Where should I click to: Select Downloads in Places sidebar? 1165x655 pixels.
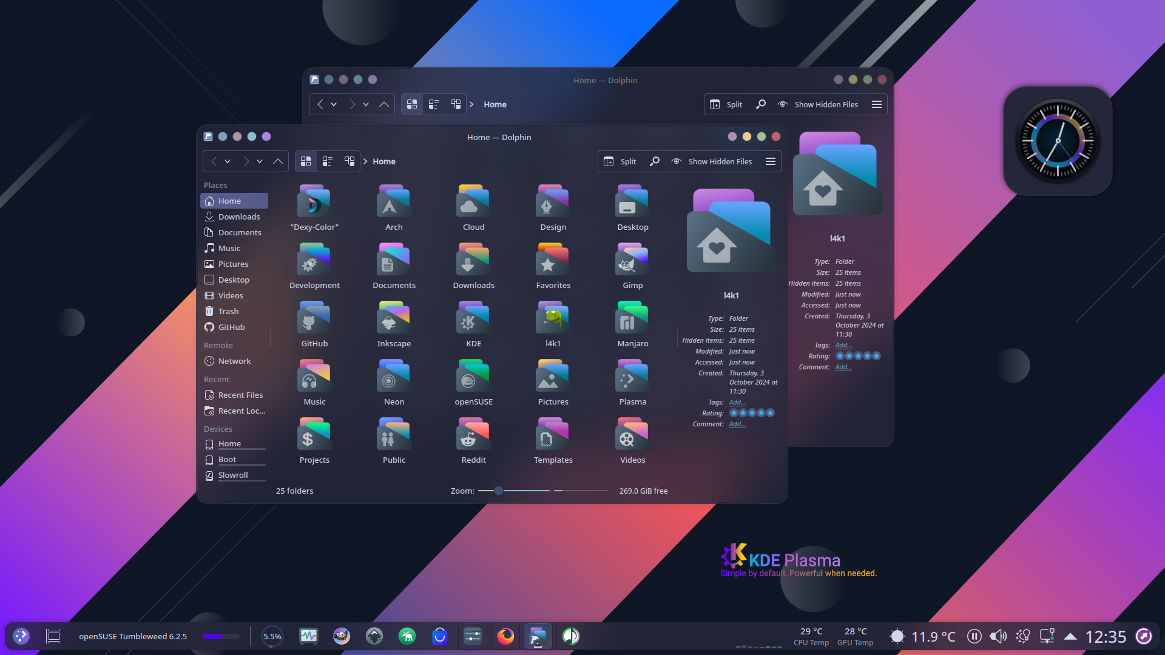coord(234,217)
